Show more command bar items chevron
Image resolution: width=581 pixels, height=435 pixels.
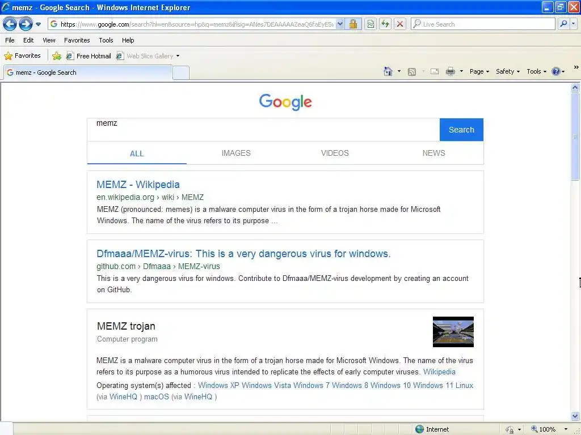pyautogui.click(x=576, y=67)
